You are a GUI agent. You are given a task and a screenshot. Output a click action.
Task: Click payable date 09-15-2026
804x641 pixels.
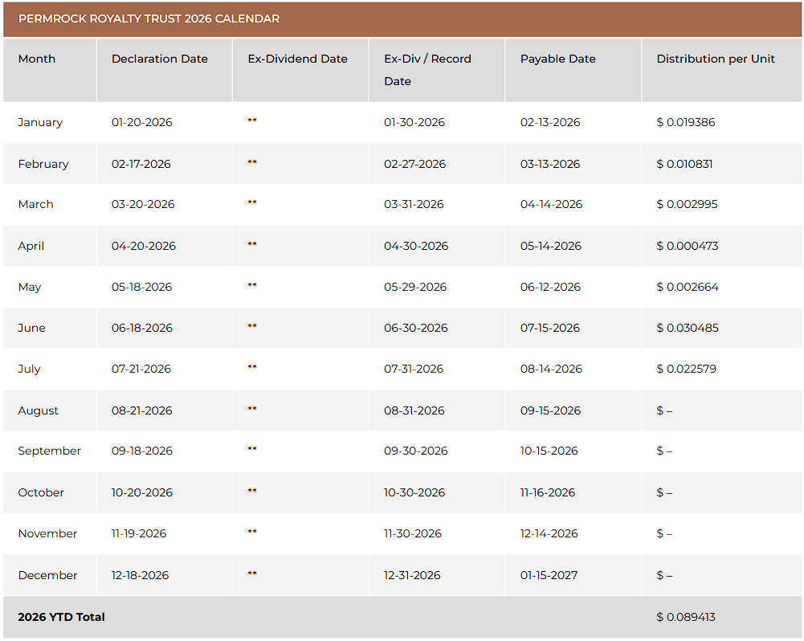[x=551, y=410]
